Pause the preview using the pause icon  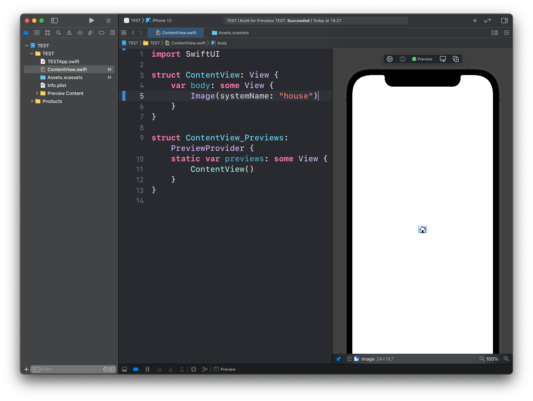(147, 369)
